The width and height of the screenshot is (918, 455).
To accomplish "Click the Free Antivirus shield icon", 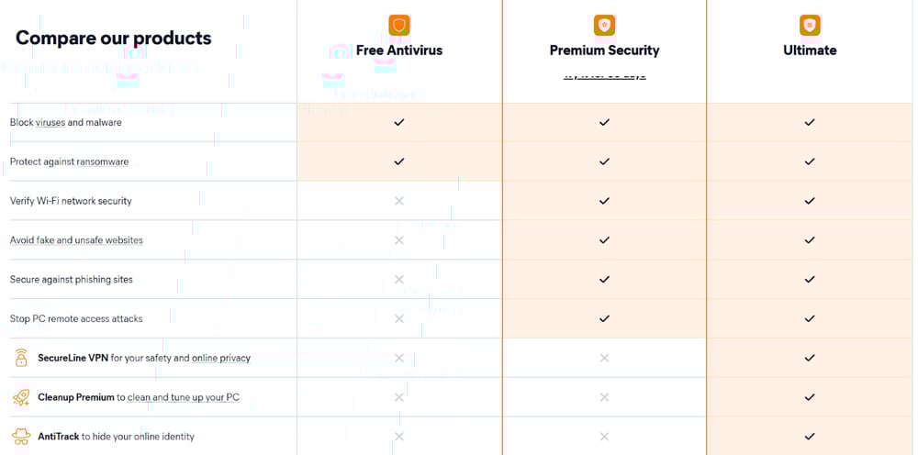I will click(x=398, y=25).
